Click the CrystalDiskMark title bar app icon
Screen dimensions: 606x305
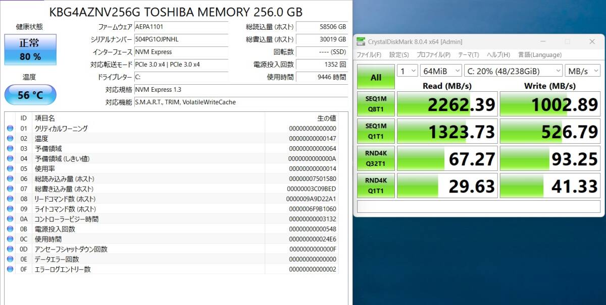coord(361,42)
